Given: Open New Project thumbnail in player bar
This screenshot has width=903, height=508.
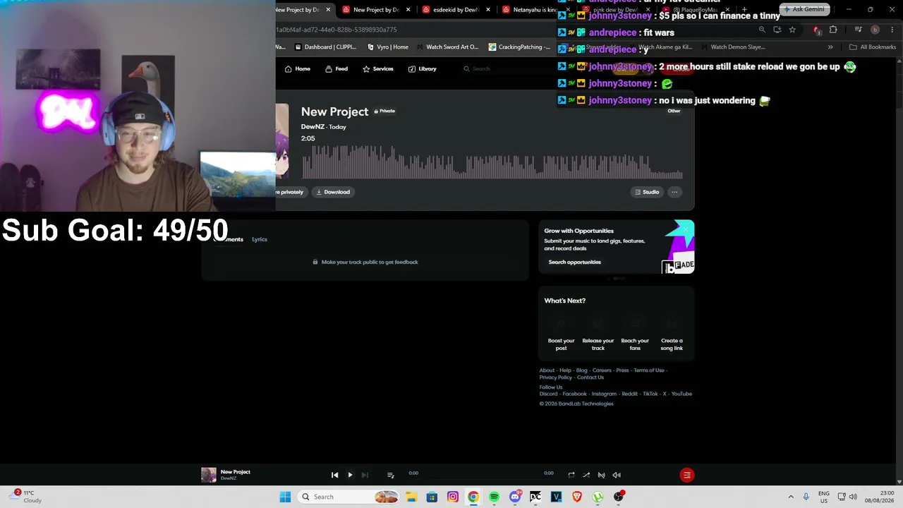Looking at the screenshot, I should click(209, 475).
